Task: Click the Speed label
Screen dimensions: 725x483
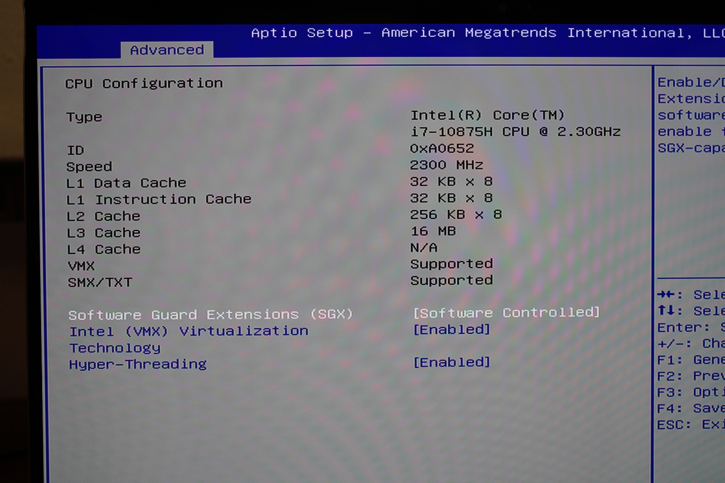Action: point(89,167)
